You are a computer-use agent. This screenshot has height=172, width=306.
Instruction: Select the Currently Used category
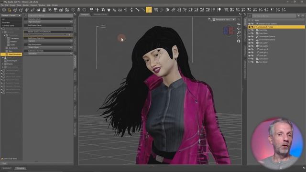[x=11, y=25]
